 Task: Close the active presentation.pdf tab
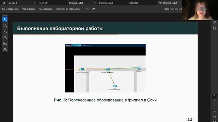coord(95,3)
